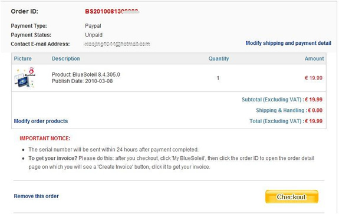Click the red Order ID number
This screenshot has height=214, width=339.
pyautogui.click(x=112, y=11)
